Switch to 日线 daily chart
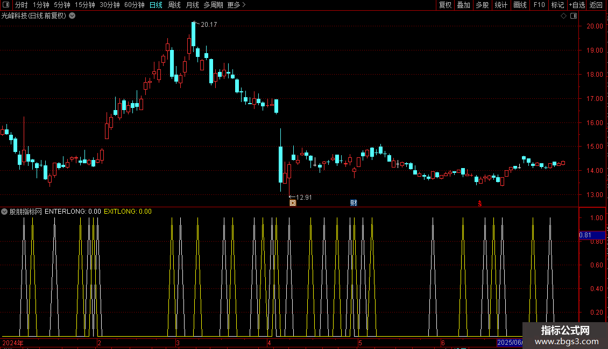This screenshot has width=608, height=349. pos(156,5)
